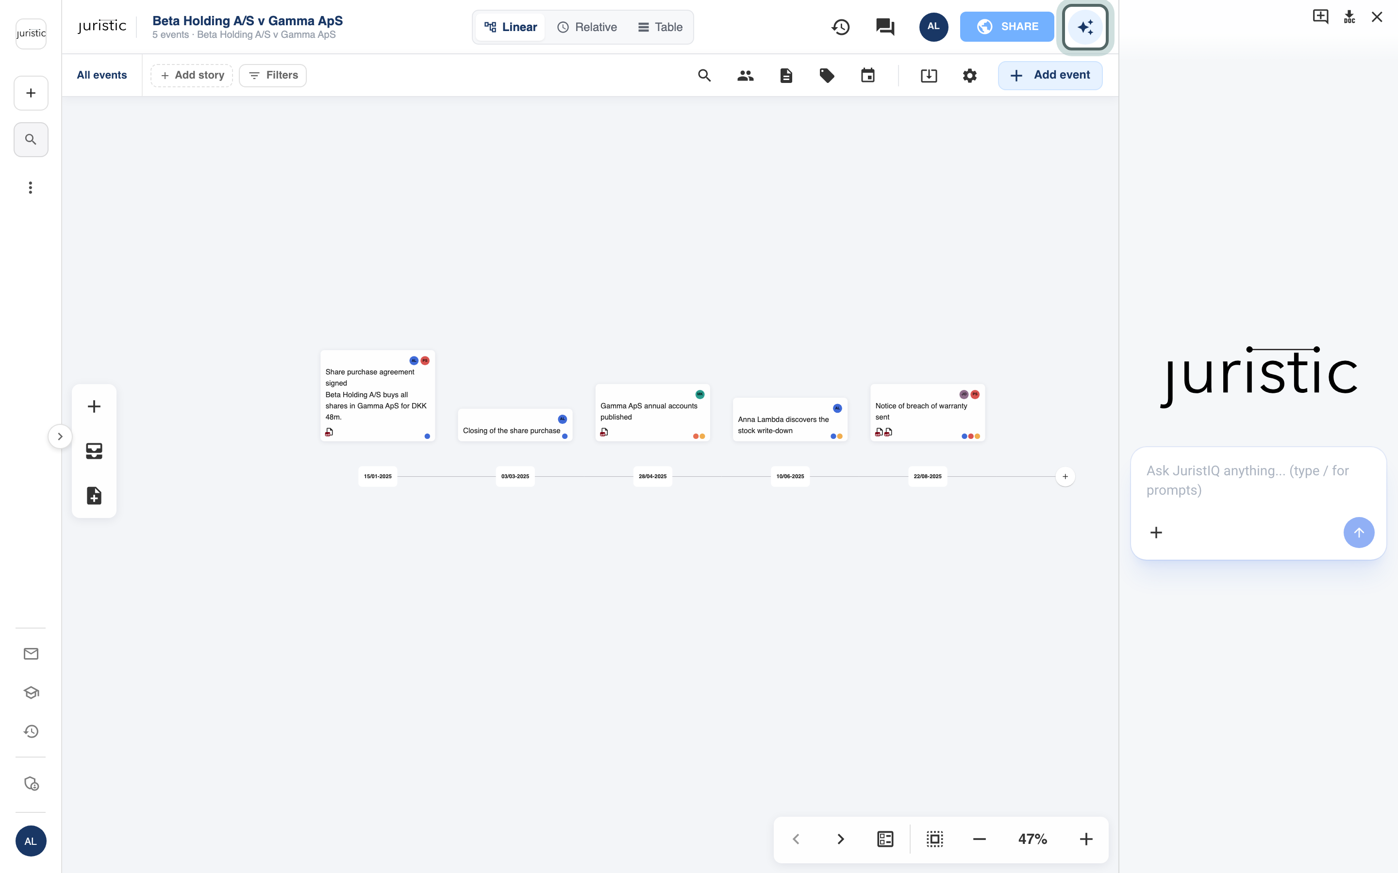
Task: Click the add document icon in floating panel
Action: 94,495
